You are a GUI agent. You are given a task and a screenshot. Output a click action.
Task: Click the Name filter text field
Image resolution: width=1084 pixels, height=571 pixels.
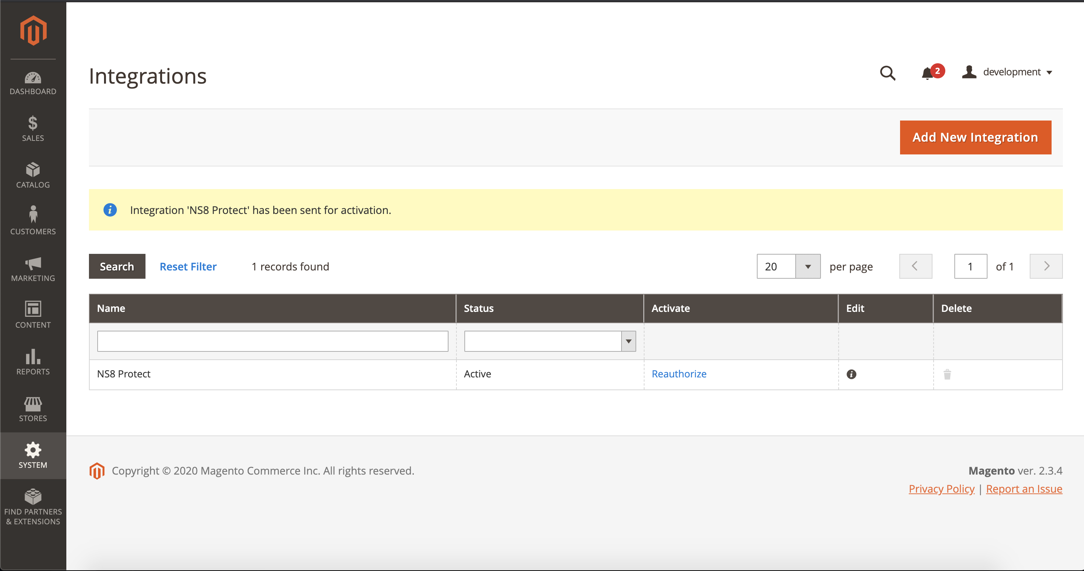point(272,341)
